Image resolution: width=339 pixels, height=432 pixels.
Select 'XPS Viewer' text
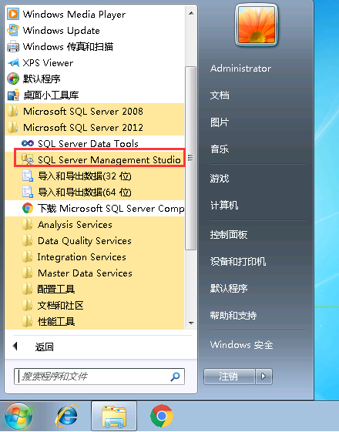48,63
